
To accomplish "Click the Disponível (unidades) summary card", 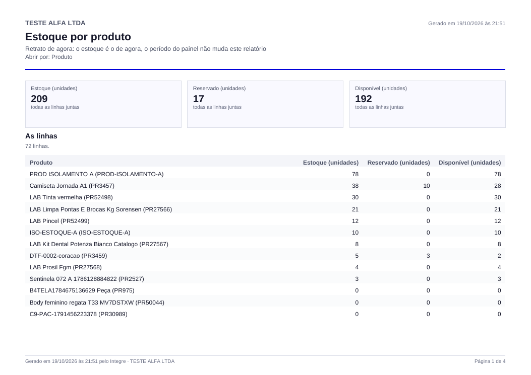I will pos(428,104).
